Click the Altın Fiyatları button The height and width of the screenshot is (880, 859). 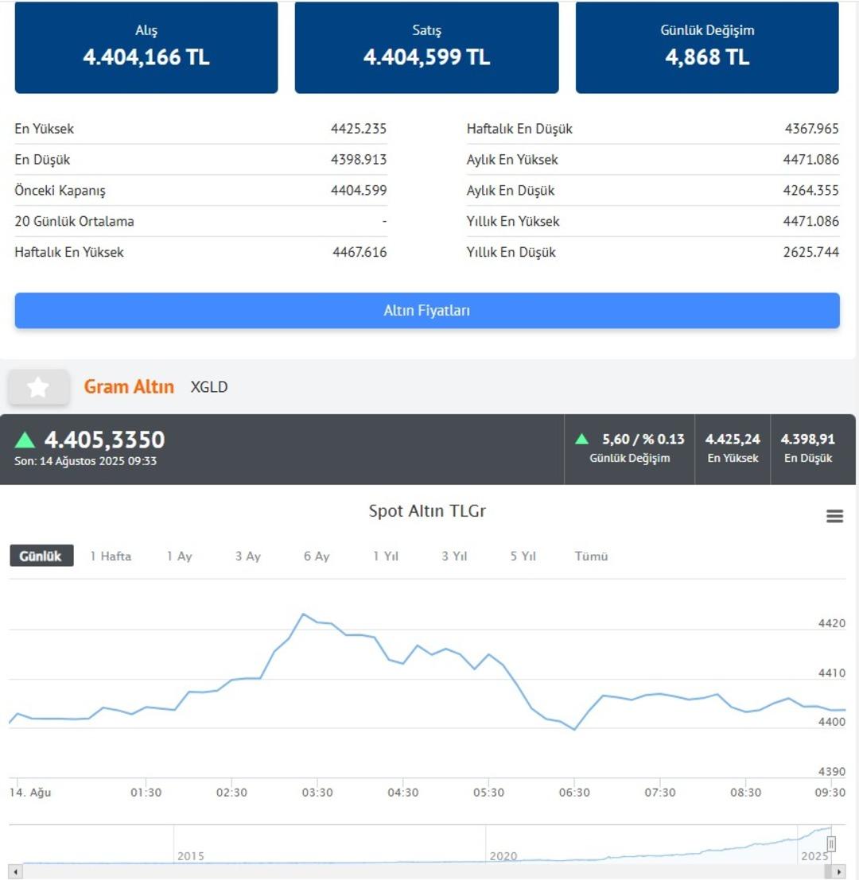coord(426,310)
